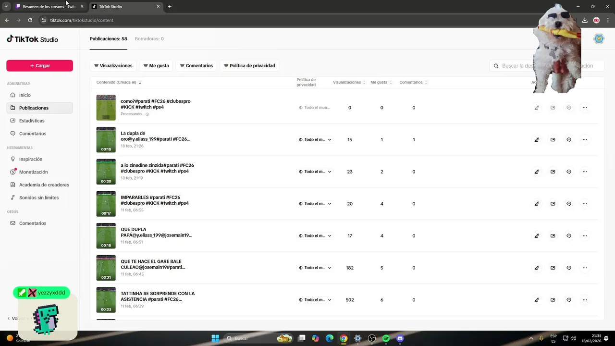Sort by Comentarios column header

coord(413,83)
